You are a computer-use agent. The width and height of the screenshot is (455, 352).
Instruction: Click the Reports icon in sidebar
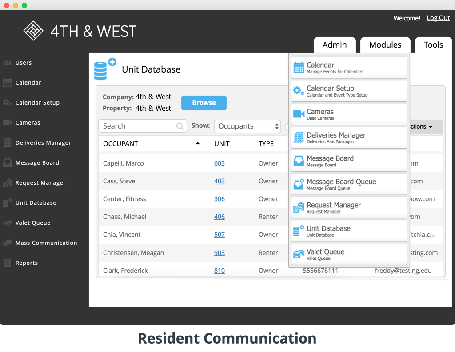(x=8, y=263)
